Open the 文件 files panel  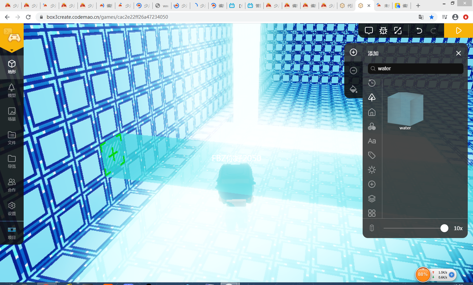[x=12, y=138]
